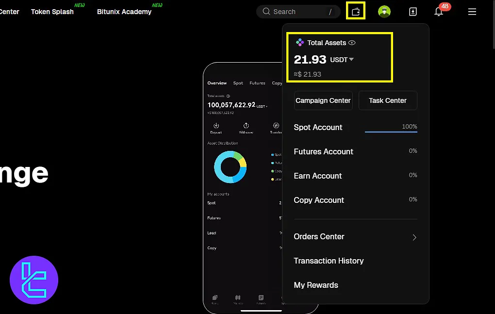Screen dimensions: 495x314
Task: Click the Deposit icon in phone mockup
Action: click(216, 126)
